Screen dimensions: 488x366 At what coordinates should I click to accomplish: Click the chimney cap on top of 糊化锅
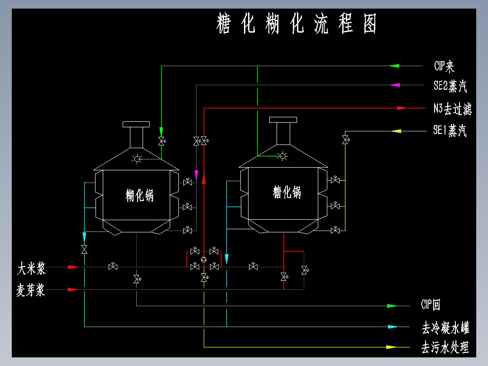coord(136,124)
